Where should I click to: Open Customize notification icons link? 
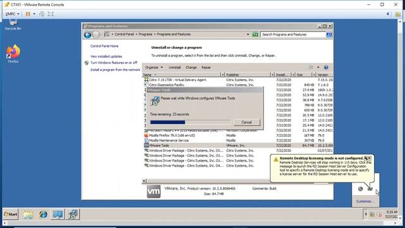tap(365, 201)
